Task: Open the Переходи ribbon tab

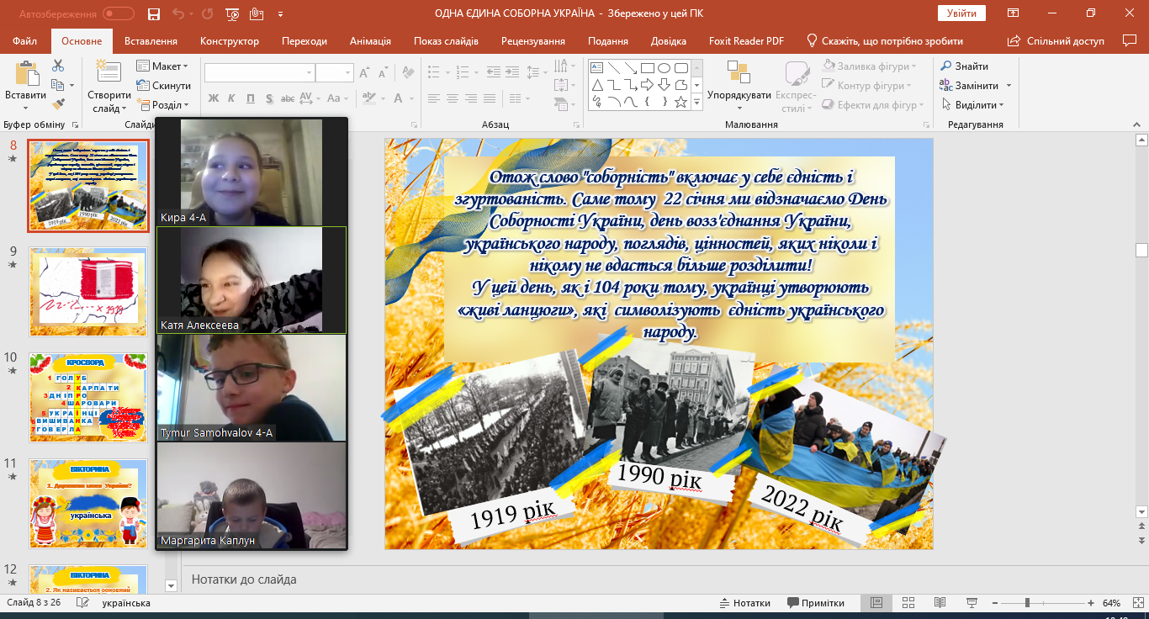Action: pyautogui.click(x=304, y=41)
